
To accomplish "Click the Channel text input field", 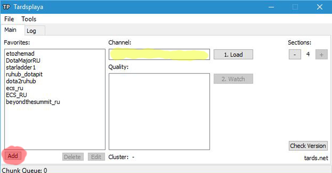I will [x=159, y=55].
